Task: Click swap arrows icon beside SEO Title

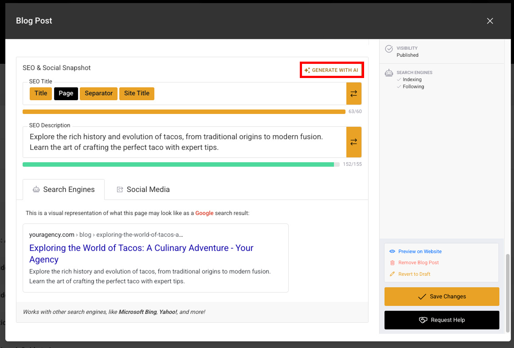Action: point(354,94)
